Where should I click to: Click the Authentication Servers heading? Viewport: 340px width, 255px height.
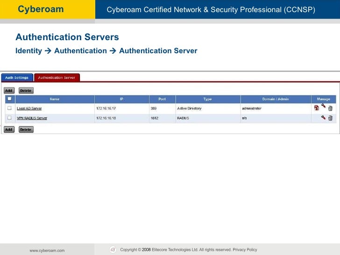click(x=67, y=37)
